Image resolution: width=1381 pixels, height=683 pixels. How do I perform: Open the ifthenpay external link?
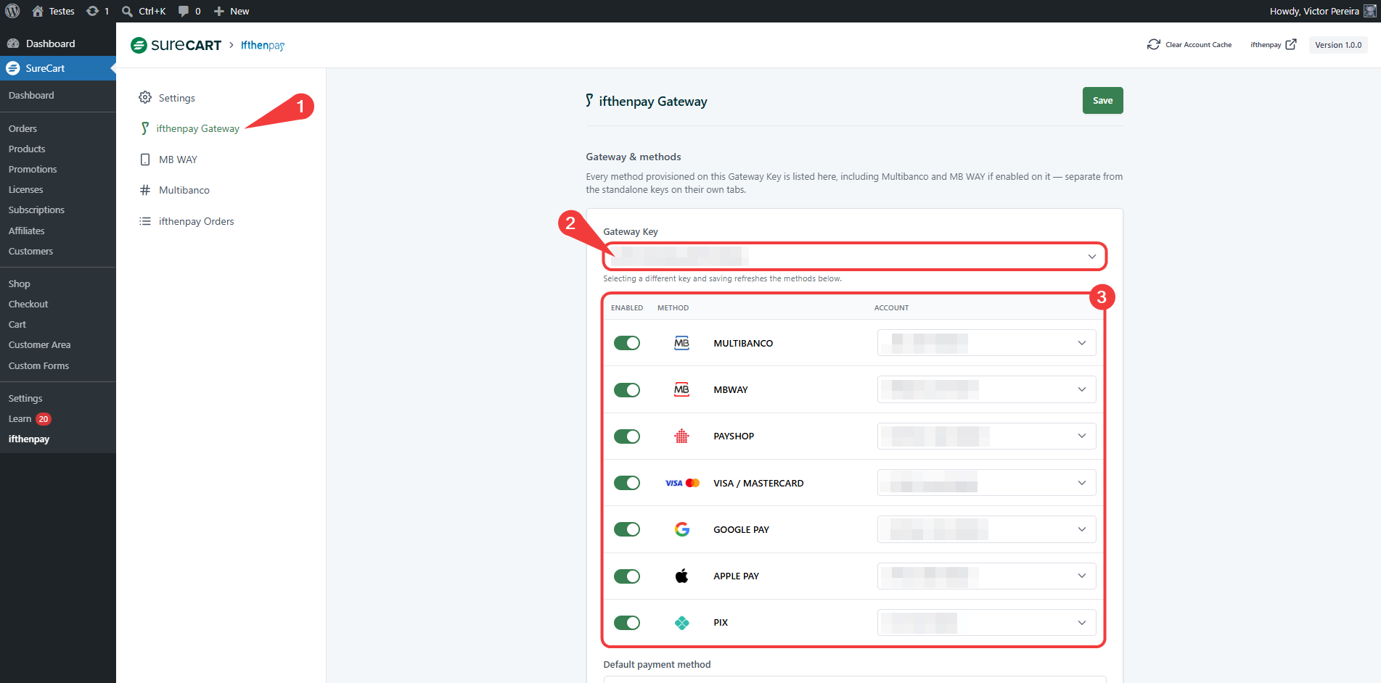coord(1273,45)
